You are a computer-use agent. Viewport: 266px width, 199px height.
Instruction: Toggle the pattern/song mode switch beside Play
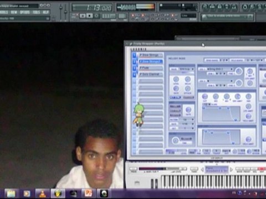click(x=75, y=15)
